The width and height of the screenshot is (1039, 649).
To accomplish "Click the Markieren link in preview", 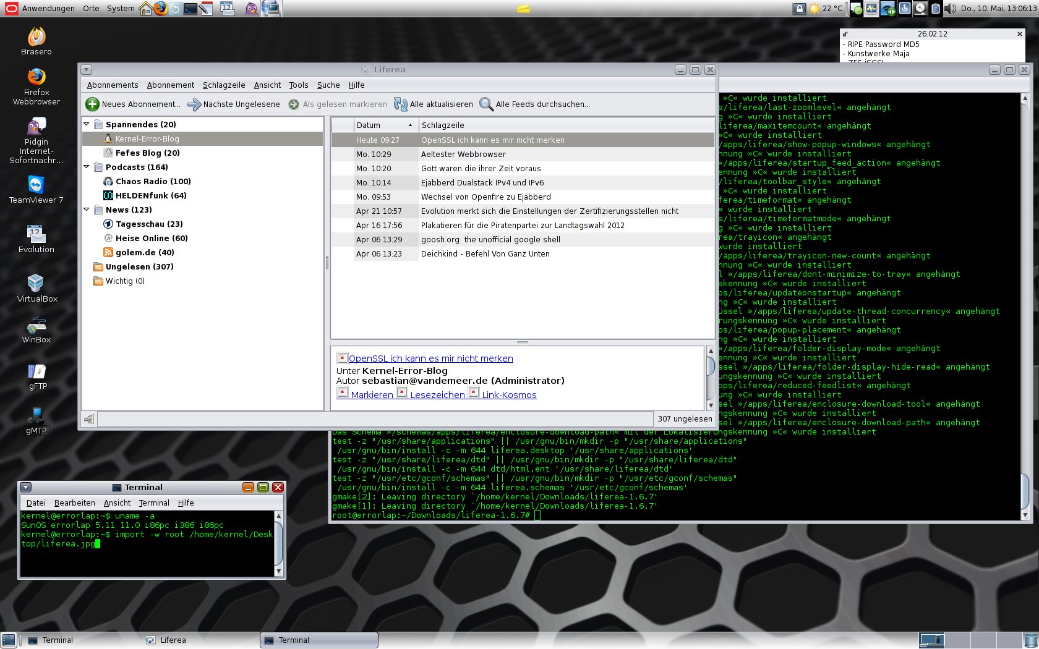I will [x=372, y=395].
